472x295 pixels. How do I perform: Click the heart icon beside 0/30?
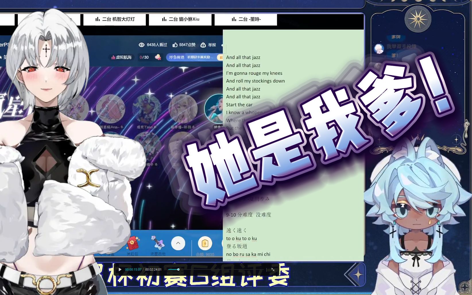(158, 57)
